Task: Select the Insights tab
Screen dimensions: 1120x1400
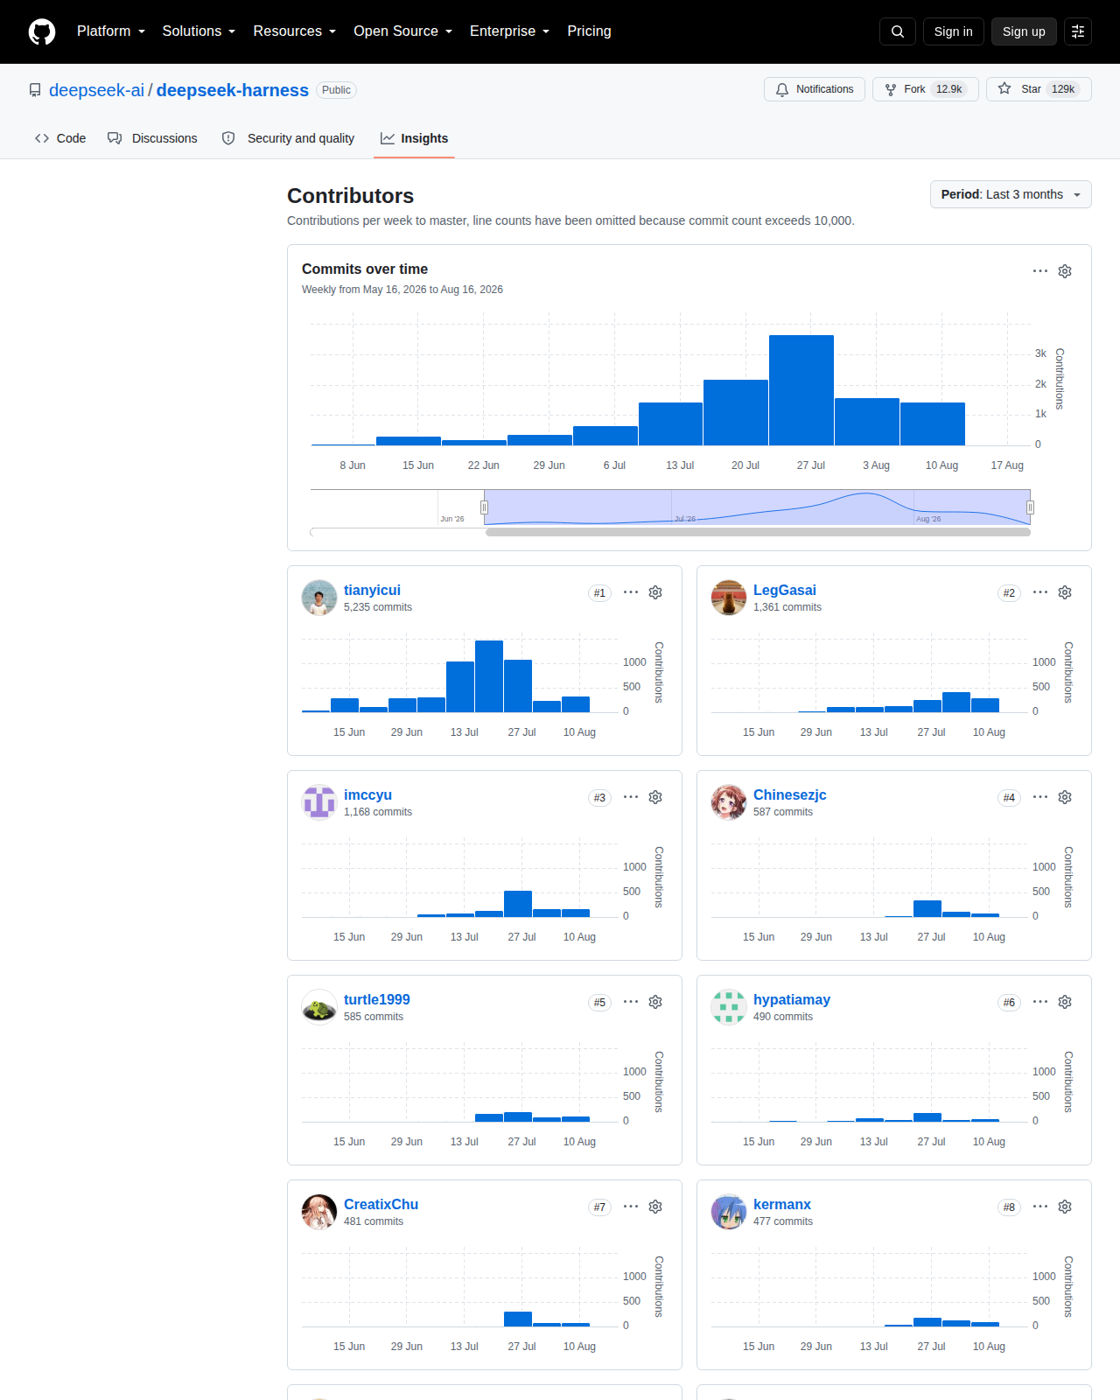Action: [414, 138]
